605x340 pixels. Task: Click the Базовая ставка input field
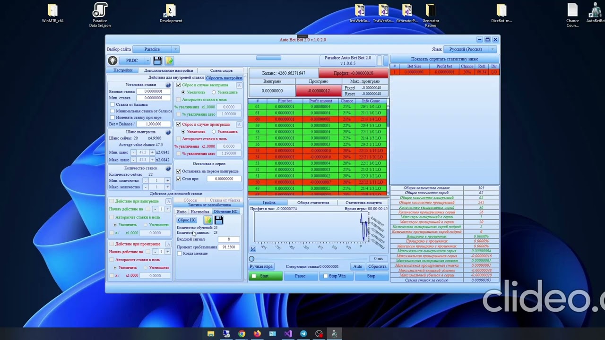point(153,91)
